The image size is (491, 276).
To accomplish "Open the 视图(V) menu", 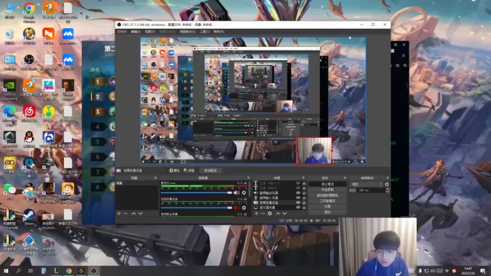I will [x=150, y=32].
